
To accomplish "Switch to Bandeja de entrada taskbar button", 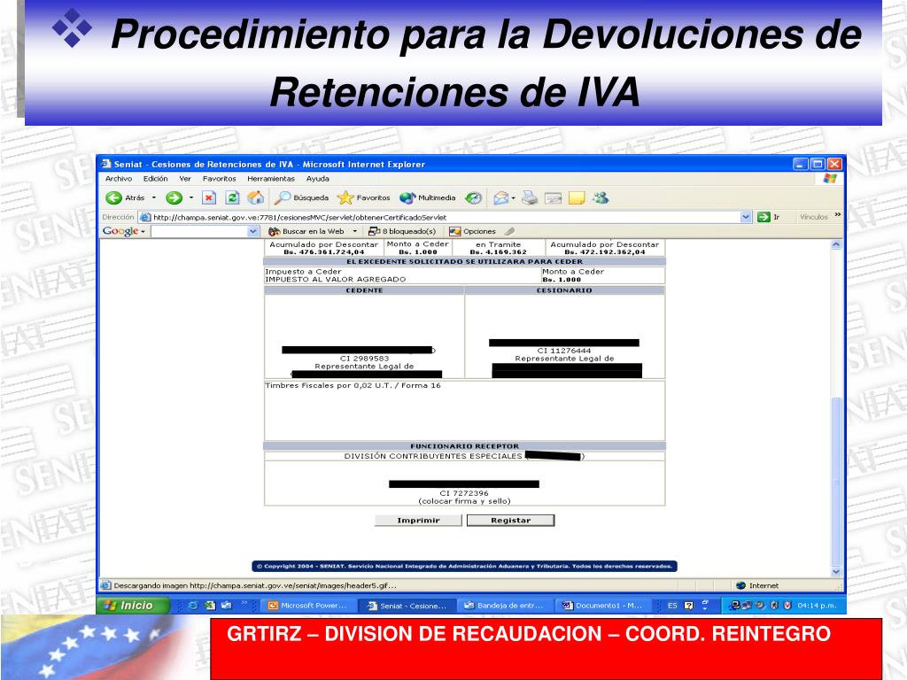I will 504,606.
